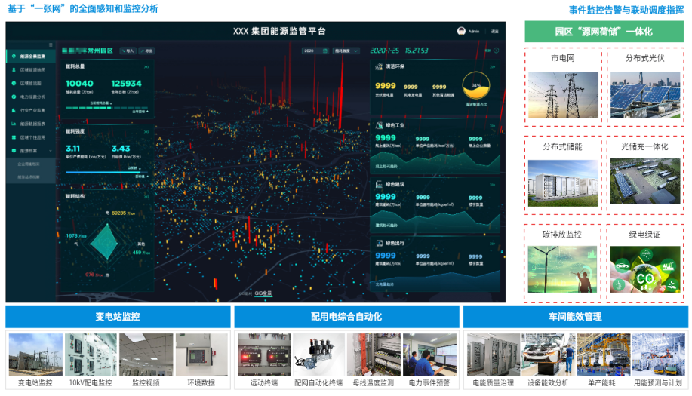
Task: Expand the 能耗结构 card arrows
Action: pyautogui.click(x=146, y=197)
